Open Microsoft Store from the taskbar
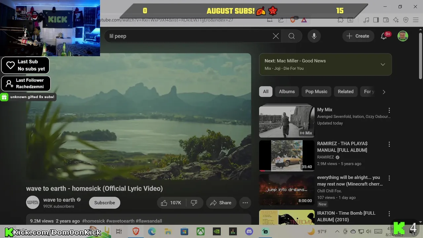Screen dimensions: 423x238 pos(184,231)
